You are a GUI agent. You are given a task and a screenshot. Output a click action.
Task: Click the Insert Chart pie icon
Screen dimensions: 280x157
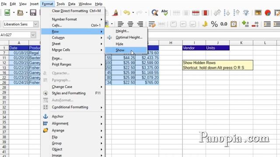268,13
